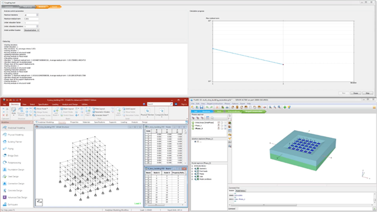Switch to Staged construction mode tab
Image resolution: width=377 pixels, height=212 pixels.
tap(254, 111)
